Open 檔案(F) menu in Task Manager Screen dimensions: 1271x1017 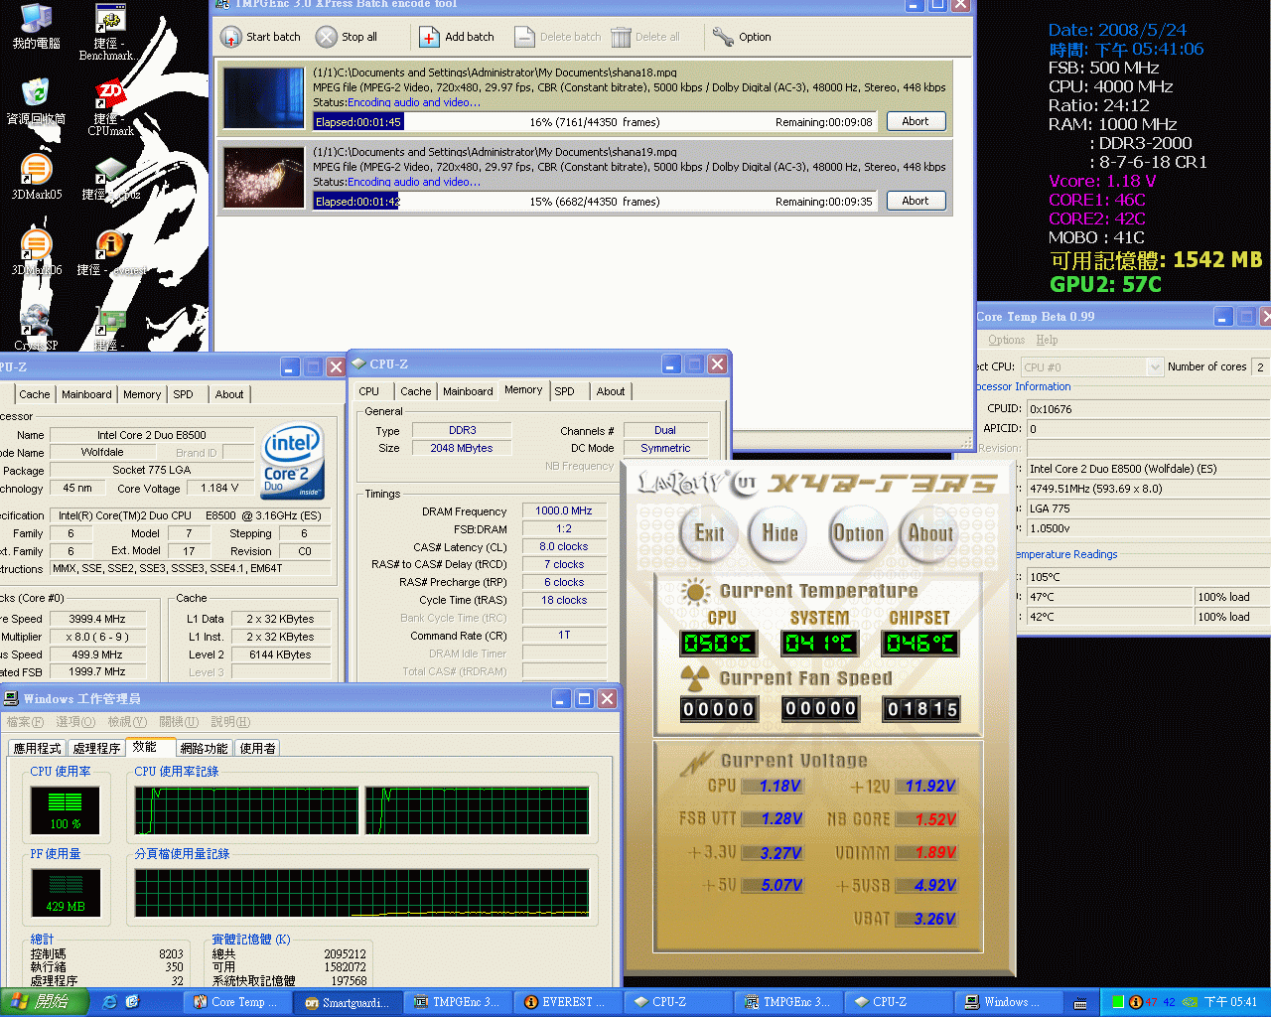click(x=25, y=722)
